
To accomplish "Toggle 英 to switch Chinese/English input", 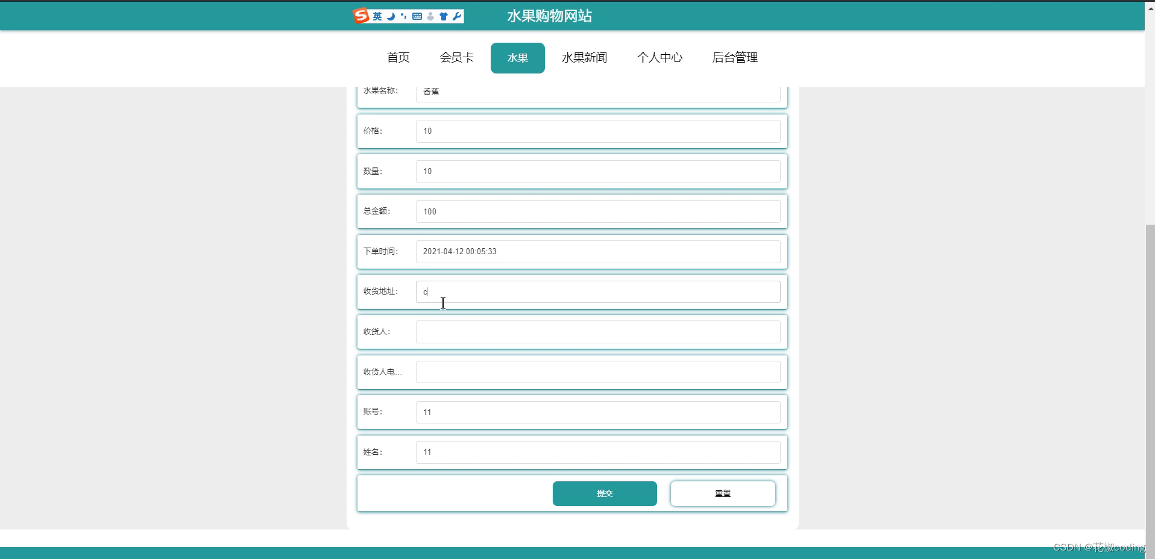I will (x=377, y=16).
